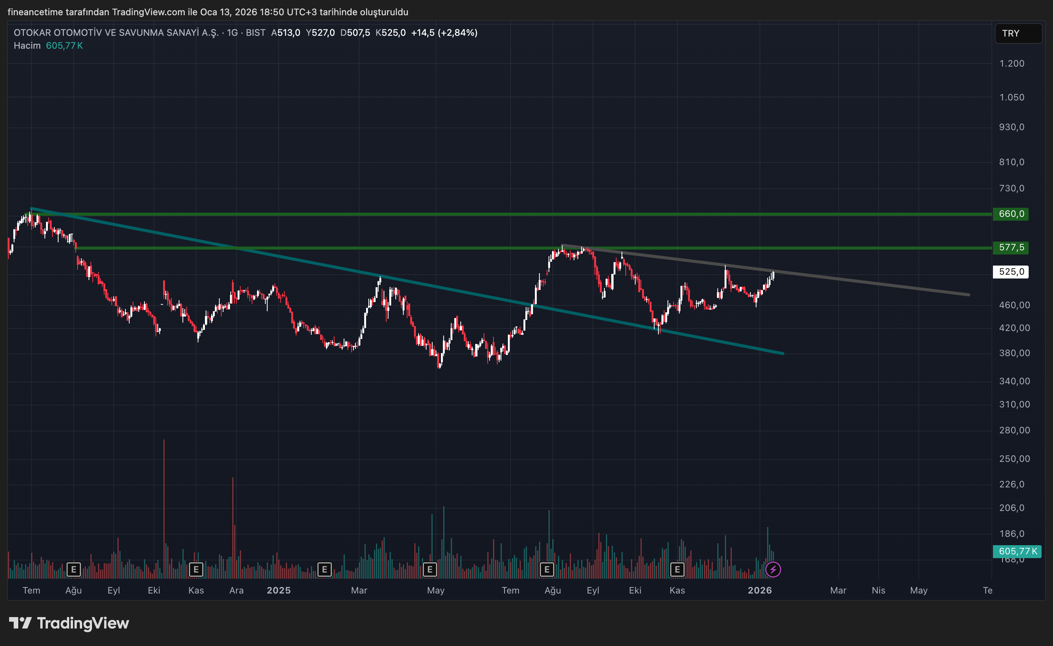Click the +14,5 (+2,84%) change value
Screen dimensions: 1053x646
pos(444,32)
